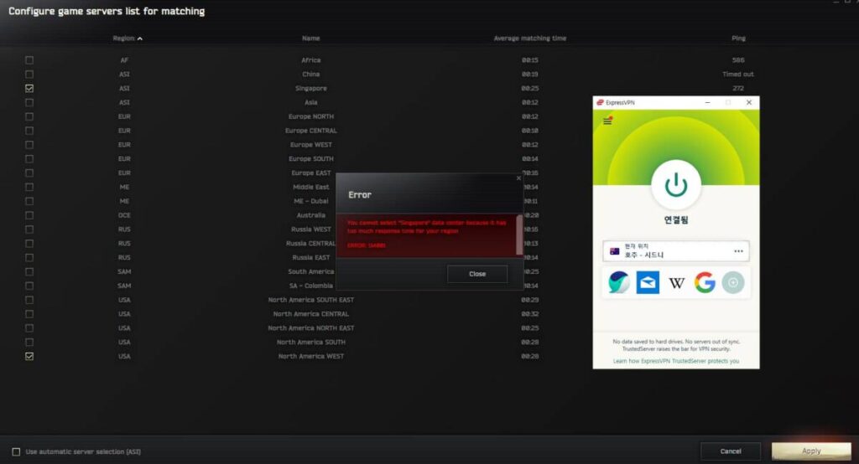This screenshot has height=464, width=859.
Task: Select current location Australia - Sydney box
Action: tap(671, 251)
